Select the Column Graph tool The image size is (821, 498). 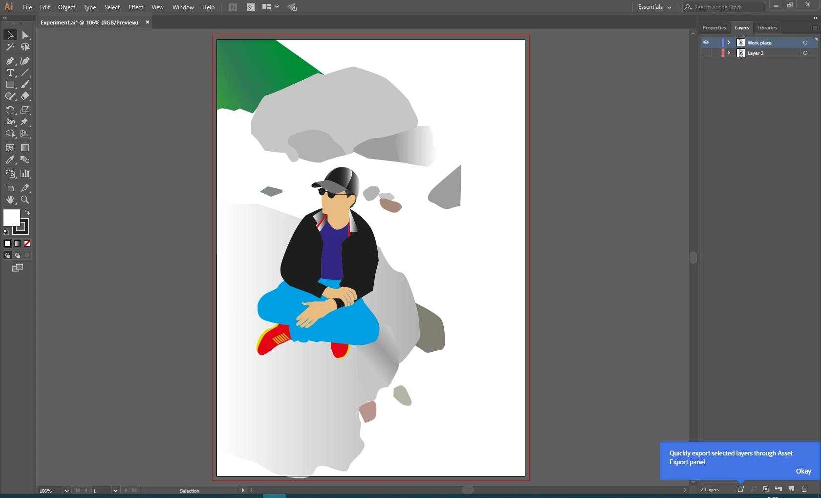[x=25, y=174]
